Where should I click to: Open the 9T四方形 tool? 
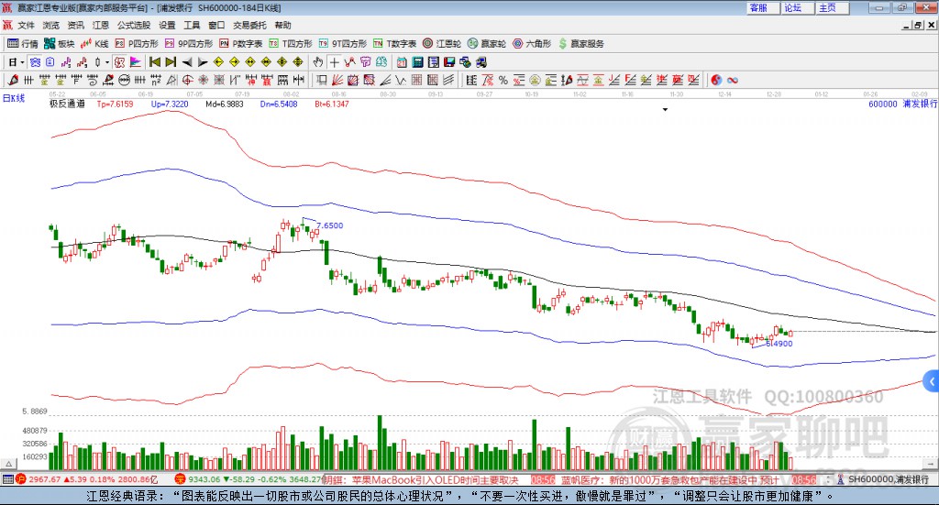343,44
